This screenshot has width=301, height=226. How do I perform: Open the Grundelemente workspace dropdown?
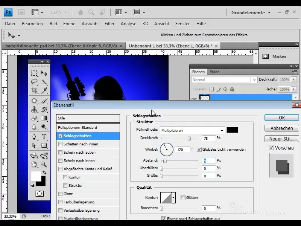pyautogui.click(x=251, y=13)
